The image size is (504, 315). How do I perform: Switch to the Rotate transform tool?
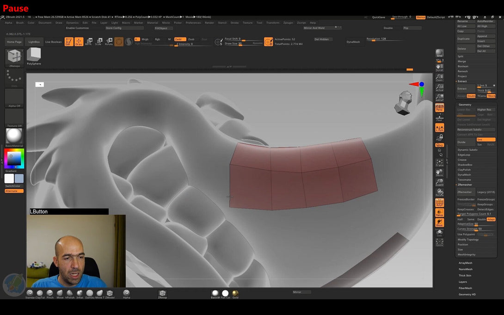tap(109, 42)
